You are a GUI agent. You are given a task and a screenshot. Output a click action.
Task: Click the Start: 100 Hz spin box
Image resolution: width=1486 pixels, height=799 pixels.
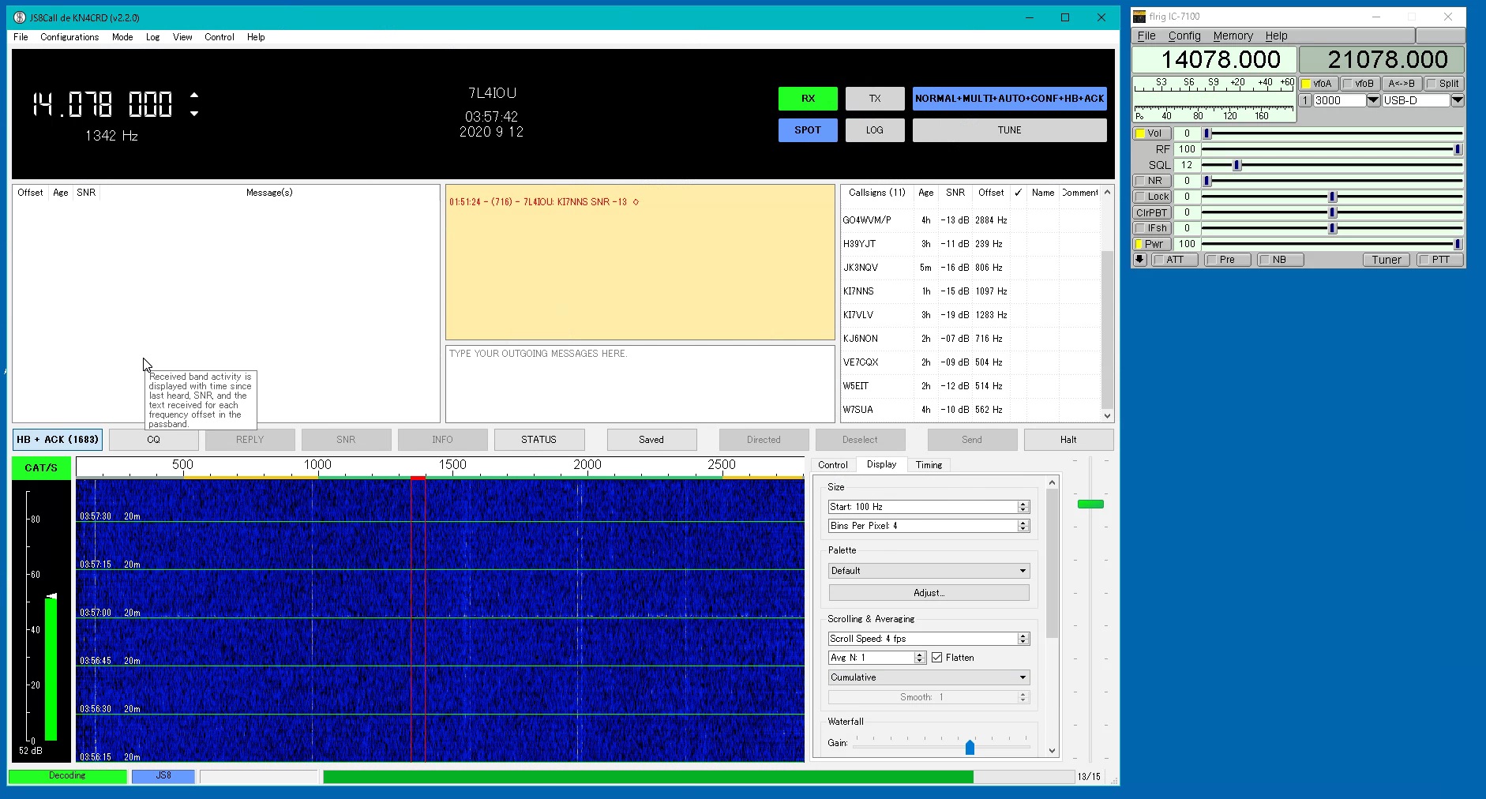pyautogui.click(x=929, y=507)
